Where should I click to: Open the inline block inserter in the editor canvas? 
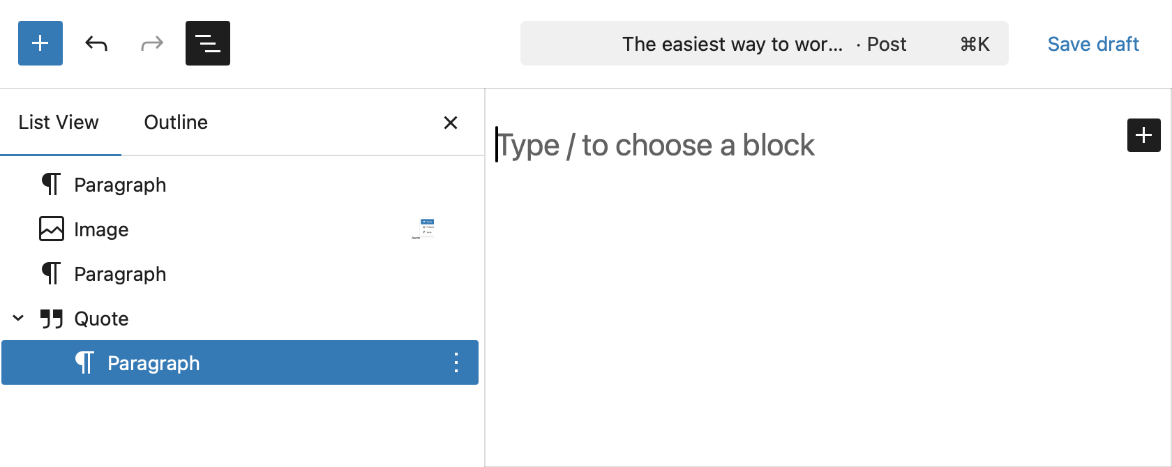coord(1143,135)
